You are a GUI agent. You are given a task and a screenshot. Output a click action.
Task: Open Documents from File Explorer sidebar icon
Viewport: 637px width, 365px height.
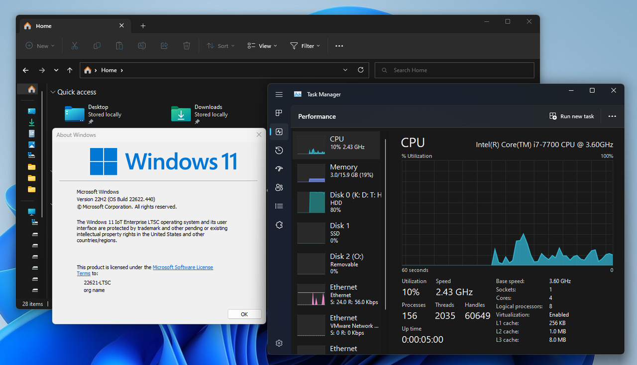[32, 134]
